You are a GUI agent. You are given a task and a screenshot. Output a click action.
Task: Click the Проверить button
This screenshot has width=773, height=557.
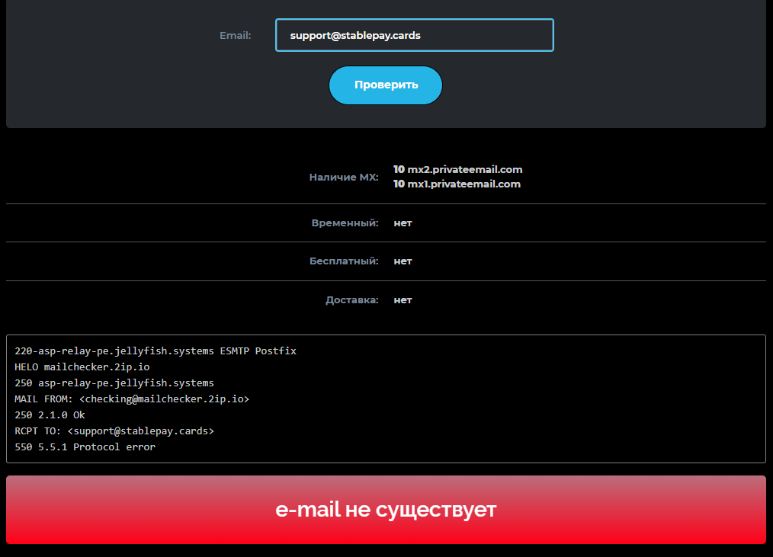click(x=386, y=85)
